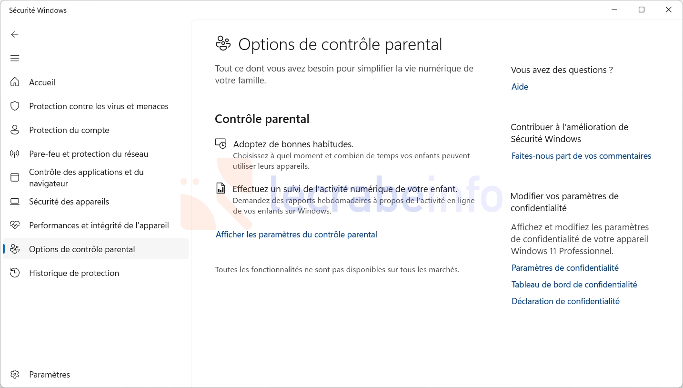This screenshot has width=683, height=388.
Task: Toggle the hamburger navigation menu icon
Action: 15,58
